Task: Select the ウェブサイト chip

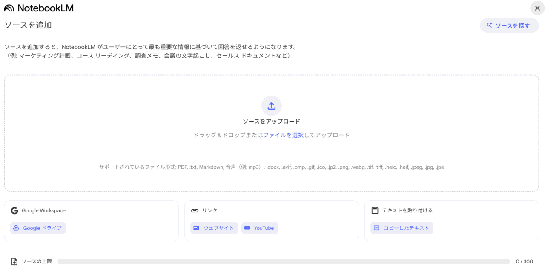Action: tap(214, 228)
